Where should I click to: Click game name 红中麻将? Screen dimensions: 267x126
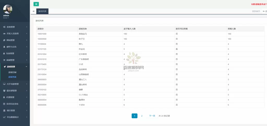83,54
